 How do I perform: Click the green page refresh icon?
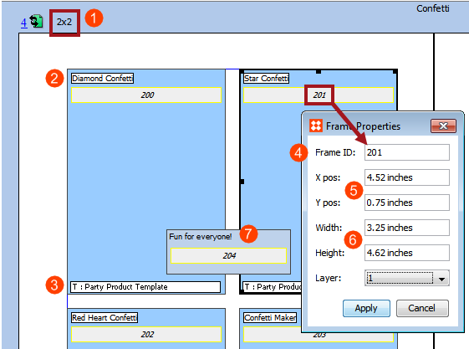tap(37, 21)
